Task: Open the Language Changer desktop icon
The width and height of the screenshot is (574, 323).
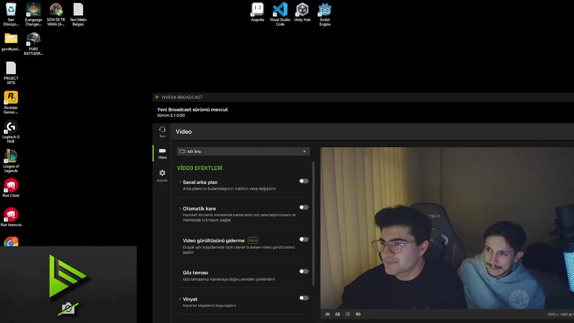Action: pos(33,14)
